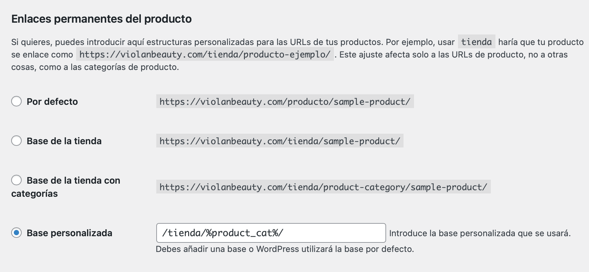Select the Por defecto radio button
This screenshot has height=272, width=589.
(16, 101)
